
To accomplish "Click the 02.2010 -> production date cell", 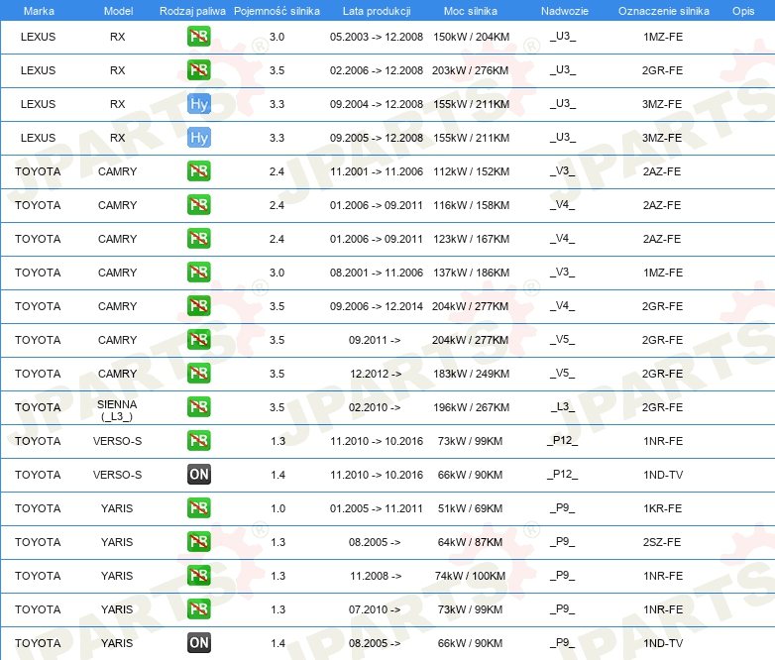I will point(375,407).
